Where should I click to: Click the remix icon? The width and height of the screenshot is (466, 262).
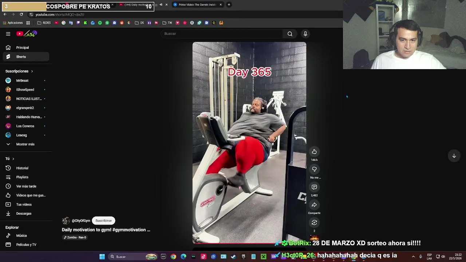coord(314,223)
